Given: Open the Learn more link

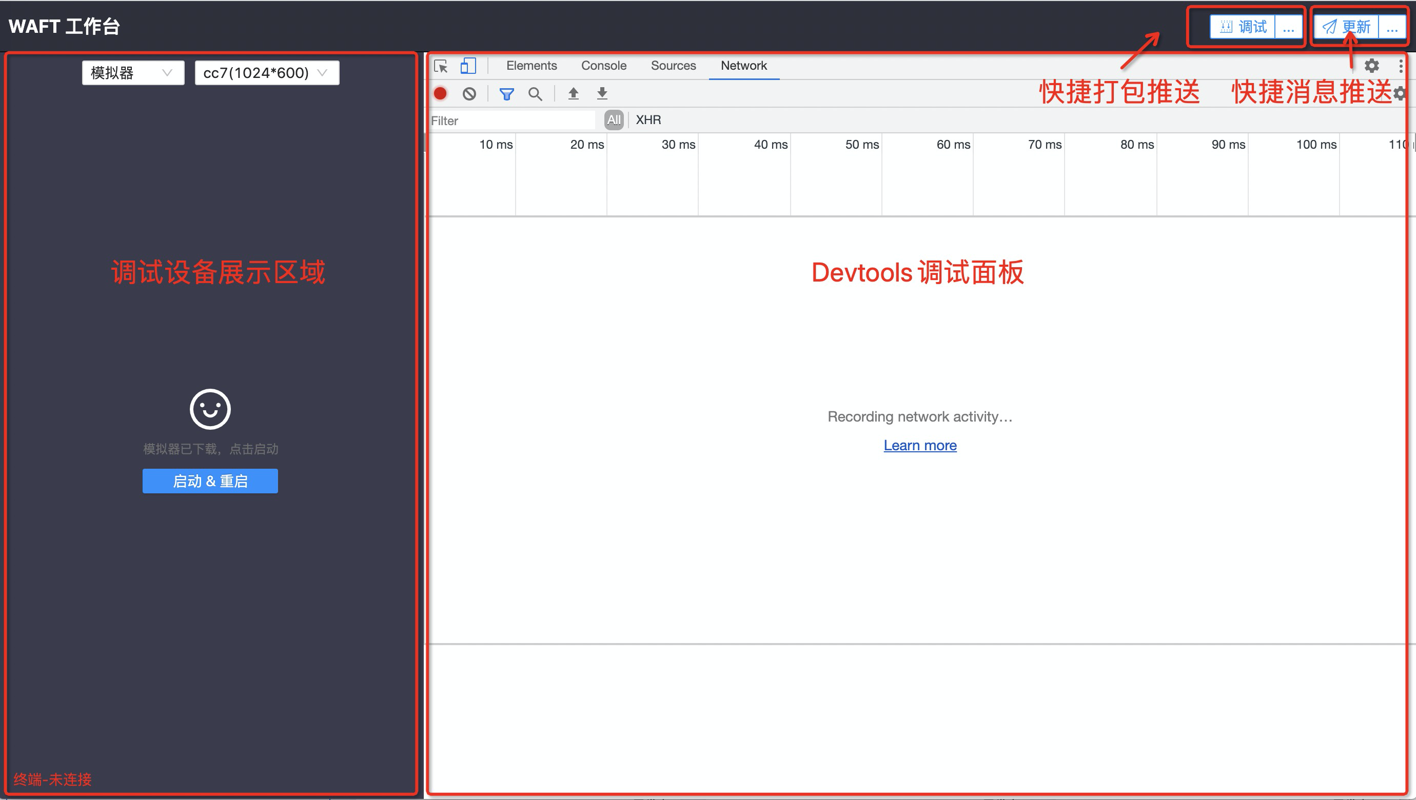Looking at the screenshot, I should point(919,445).
